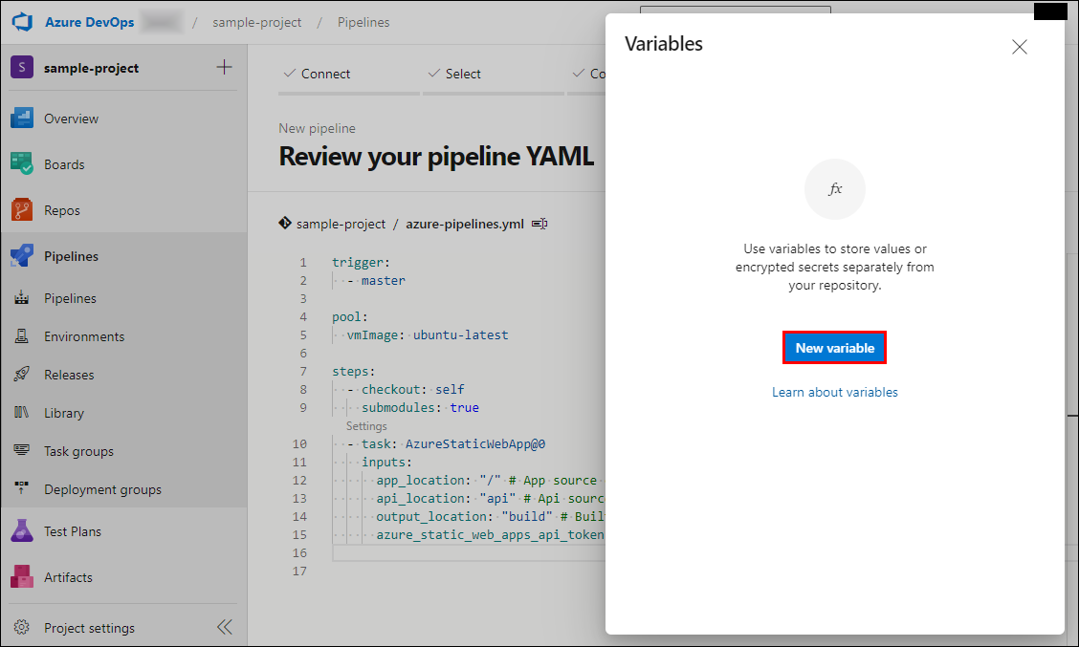
Task: Click the 'checkout: self' YAML line
Action: click(x=413, y=389)
